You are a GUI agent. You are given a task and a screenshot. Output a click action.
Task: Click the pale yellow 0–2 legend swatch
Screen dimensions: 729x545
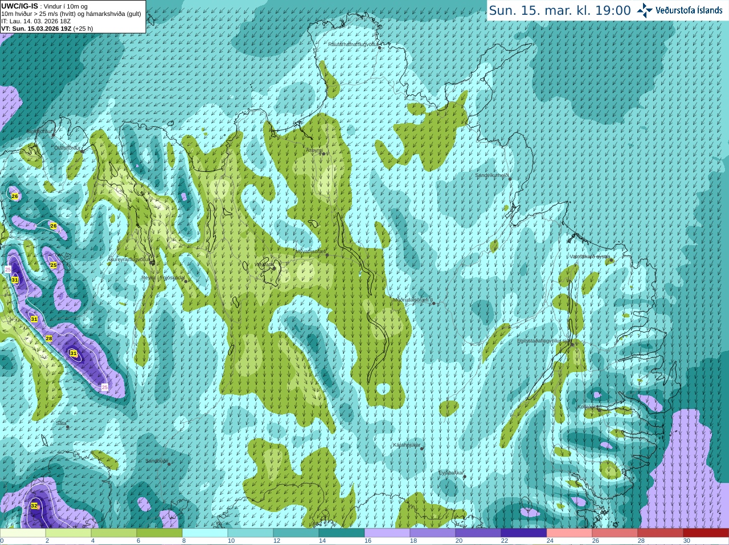click(23, 533)
